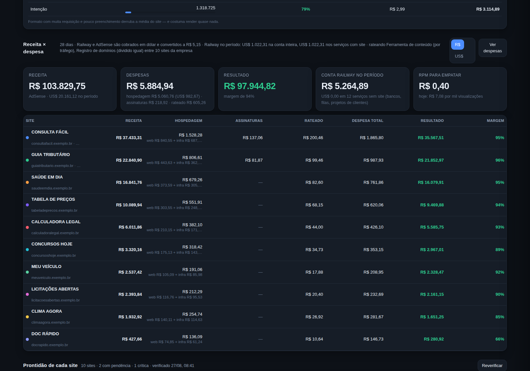Select the SAÚDE EM DIA site name
Screen dimensions: 530x371
point(47,177)
